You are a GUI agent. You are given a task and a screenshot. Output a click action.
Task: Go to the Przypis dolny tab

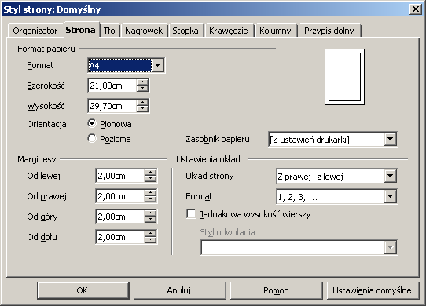click(x=329, y=31)
